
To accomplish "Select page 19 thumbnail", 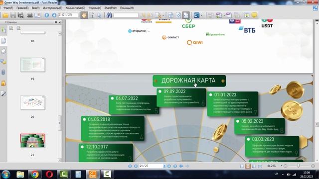I will pos(32,65).
